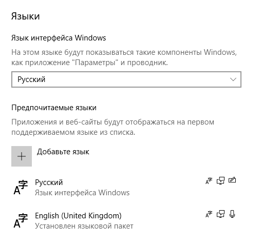Click the "Предпочитаемые языки" section heading
262x246 pixels.
(54, 108)
